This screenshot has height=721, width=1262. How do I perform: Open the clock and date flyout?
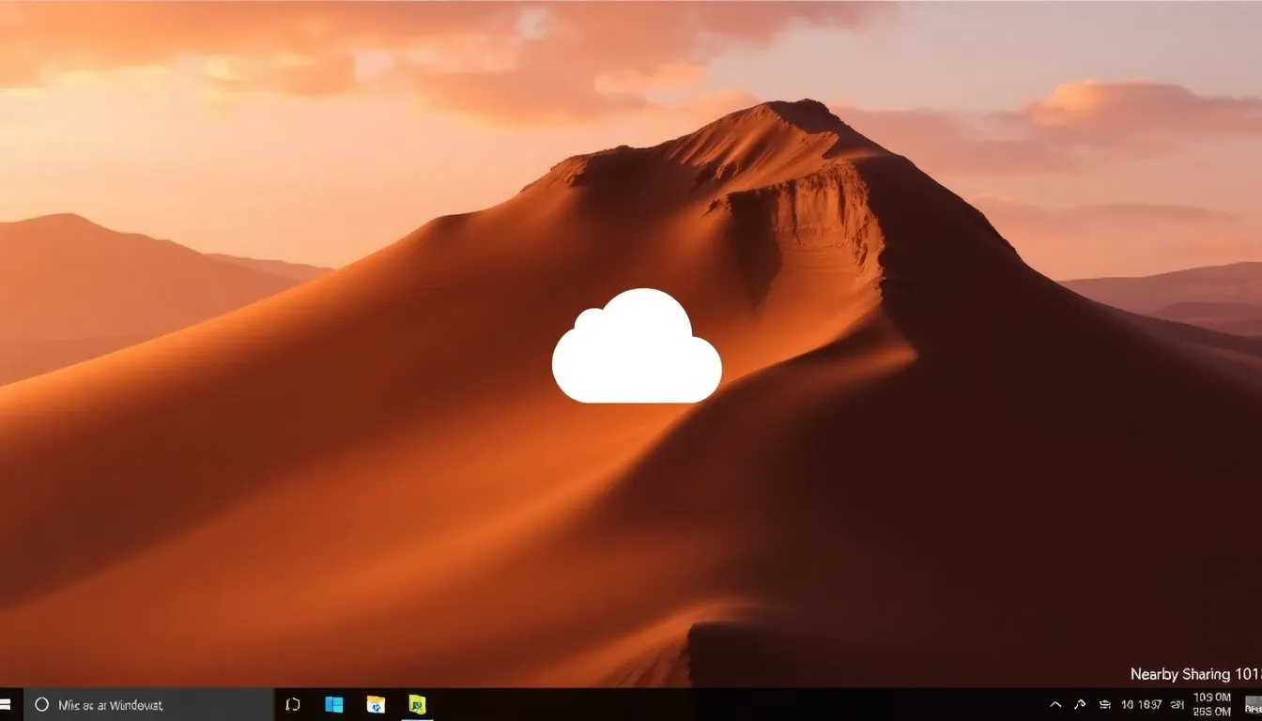[x=1211, y=704]
